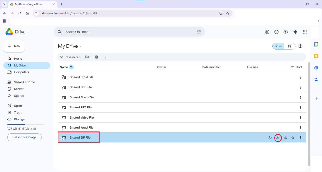Open the Settings gear icon
This screenshot has width=322, height=172.
(286, 32)
